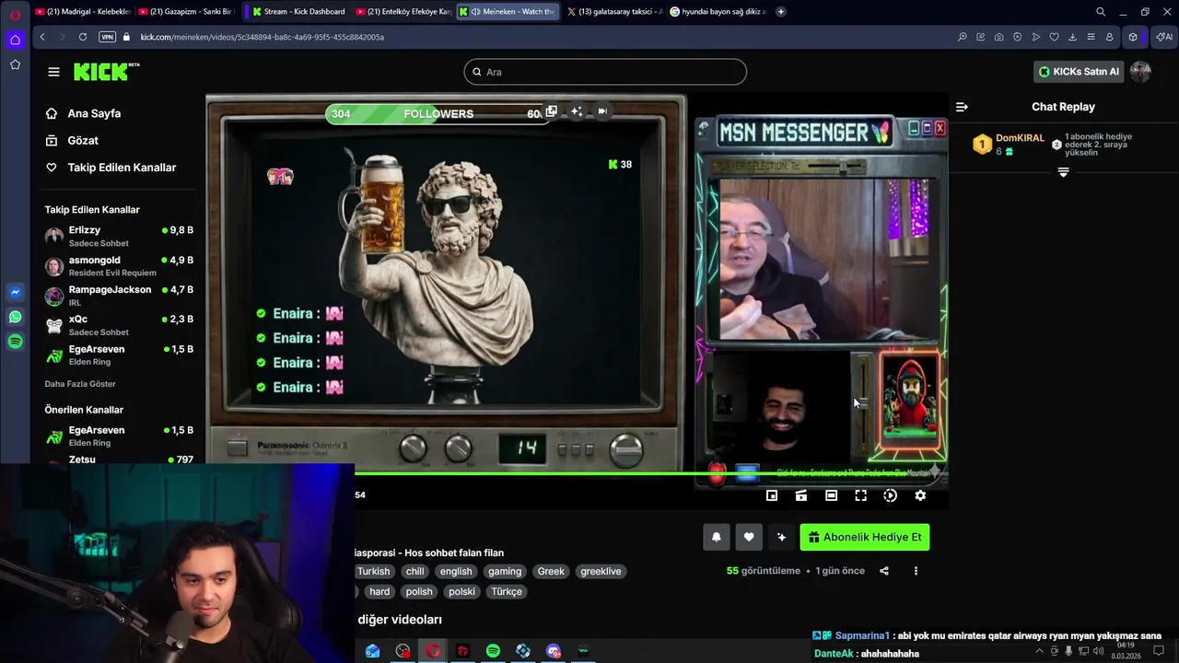Click the clip creation icon
This screenshot has width=1179, height=663.
pyautogui.click(x=801, y=495)
